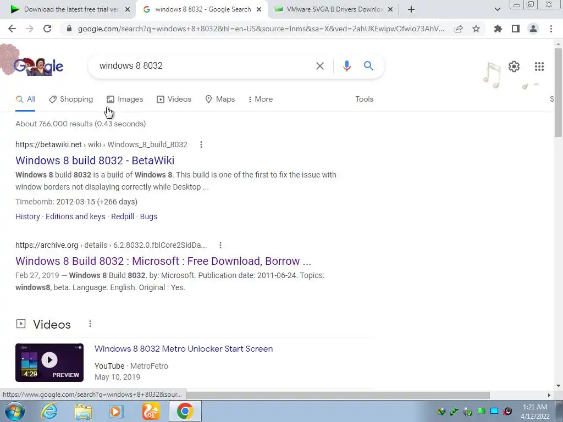Toggle the browser side panel icon
Screen dimensions: 563x422
516,29
